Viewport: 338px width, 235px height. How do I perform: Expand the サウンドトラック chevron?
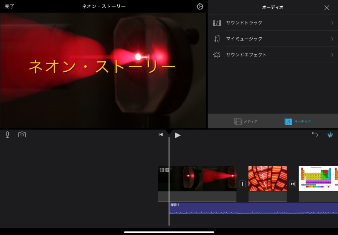point(332,23)
